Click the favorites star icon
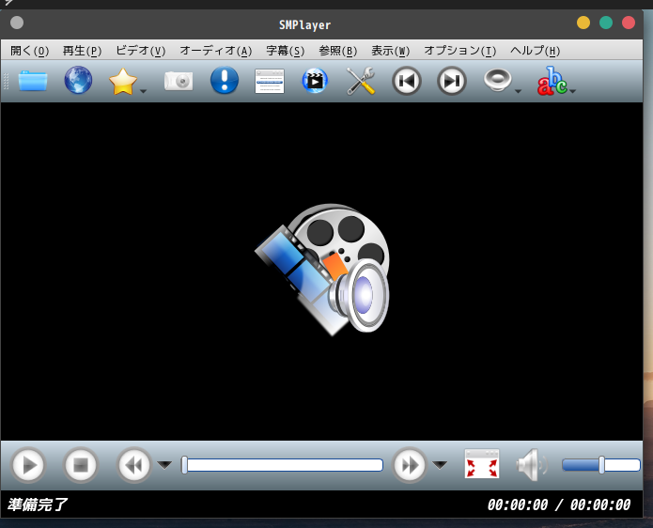The image size is (653, 528). point(123,81)
